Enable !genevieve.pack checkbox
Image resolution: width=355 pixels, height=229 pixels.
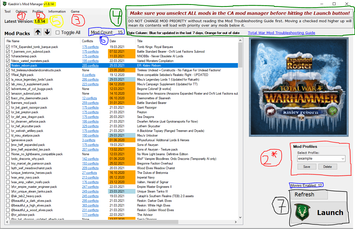(x=8, y=140)
